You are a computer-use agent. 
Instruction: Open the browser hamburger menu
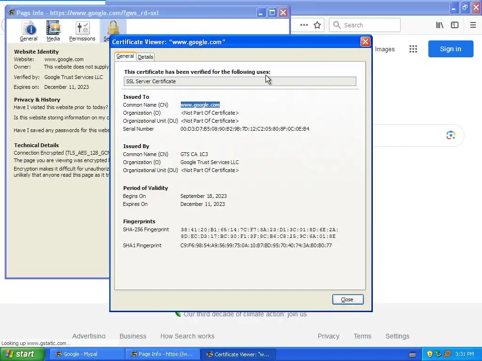click(473, 25)
